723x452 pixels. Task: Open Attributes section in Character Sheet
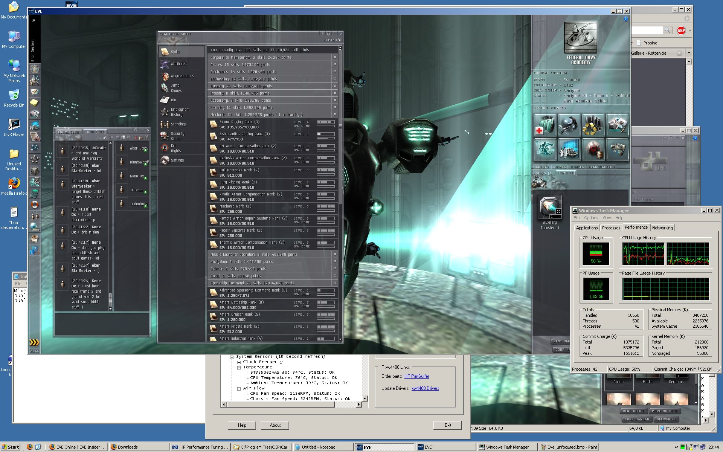[x=178, y=64]
